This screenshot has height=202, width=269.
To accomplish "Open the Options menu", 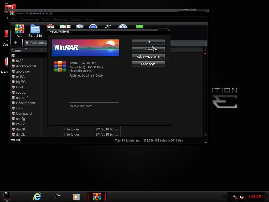I will pos(76,20).
